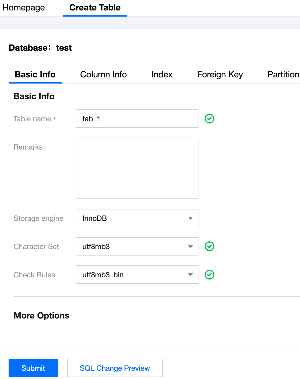The image size is (300, 379).
Task: Switch to the Foreign Key tab
Action: pos(220,75)
